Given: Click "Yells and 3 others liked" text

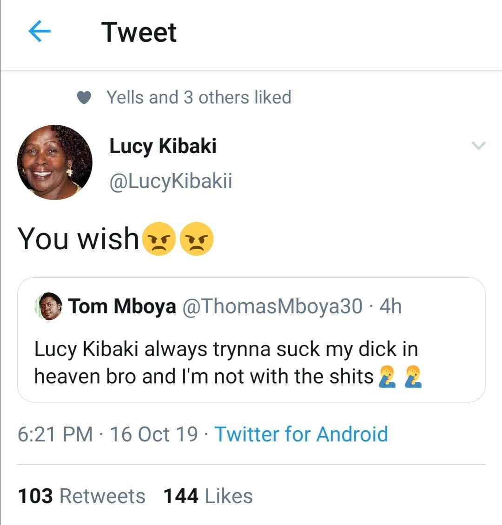Looking at the screenshot, I should click(x=199, y=97).
